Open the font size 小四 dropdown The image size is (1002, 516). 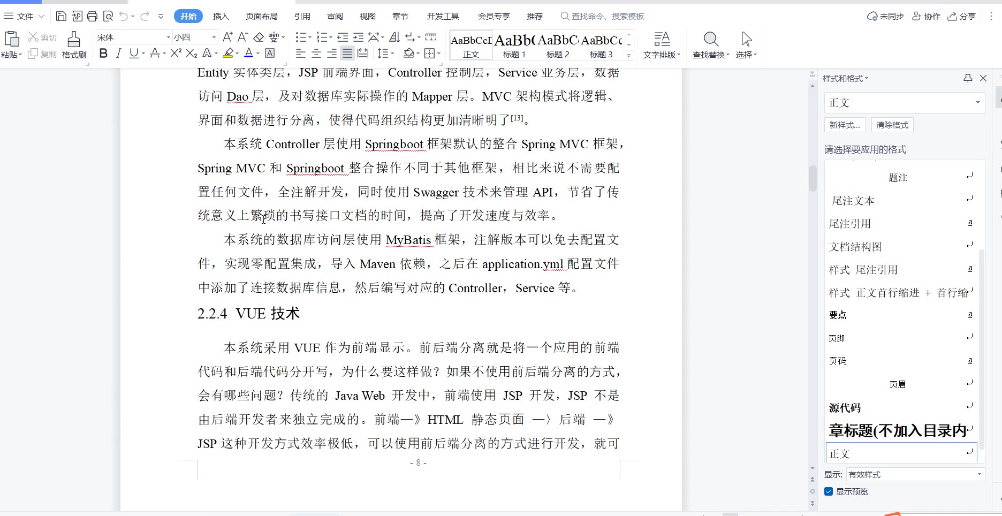(x=214, y=37)
